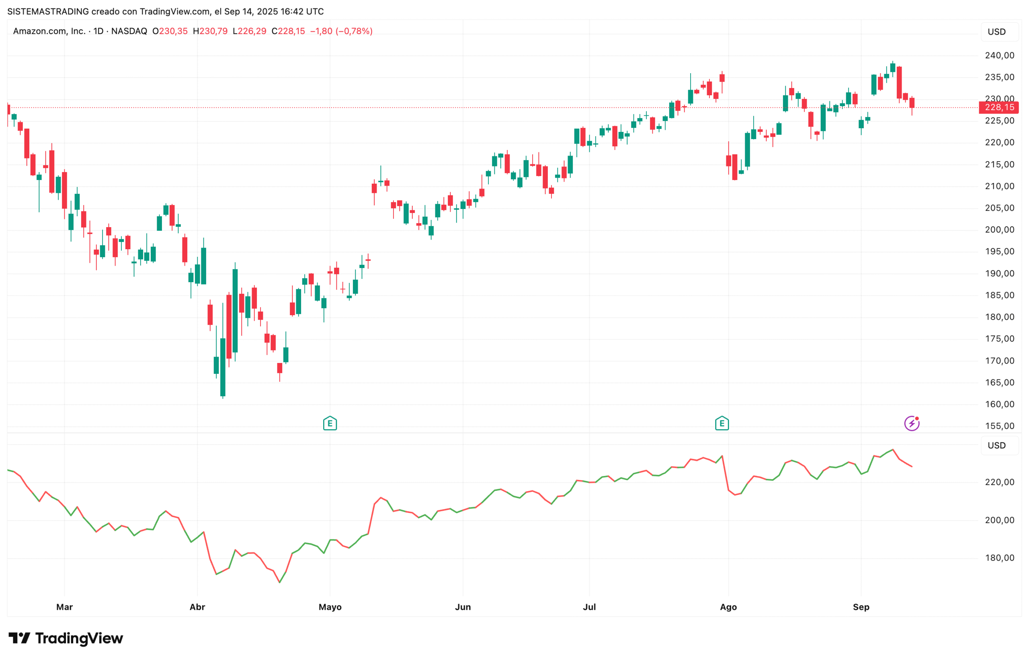1029x660 pixels.
Task: Open the USD currency selector on the lower pane
Action: [996, 445]
